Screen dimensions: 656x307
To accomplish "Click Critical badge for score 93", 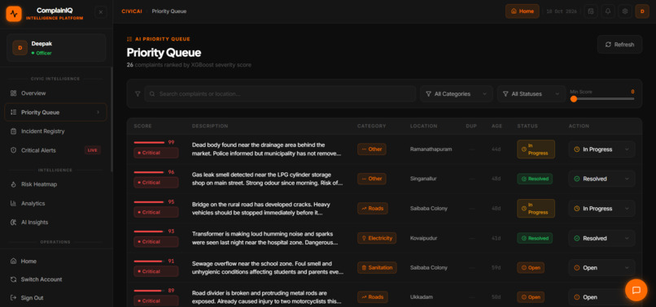I will pyautogui.click(x=156, y=242).
